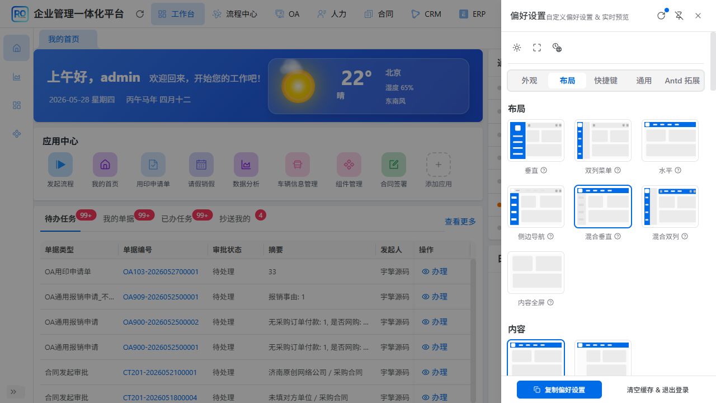Open the OA top menu

point(288,14)
